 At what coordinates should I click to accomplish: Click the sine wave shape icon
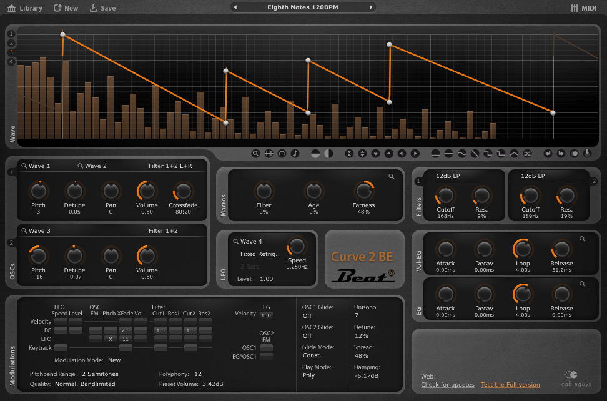click(x=461, y=153)
